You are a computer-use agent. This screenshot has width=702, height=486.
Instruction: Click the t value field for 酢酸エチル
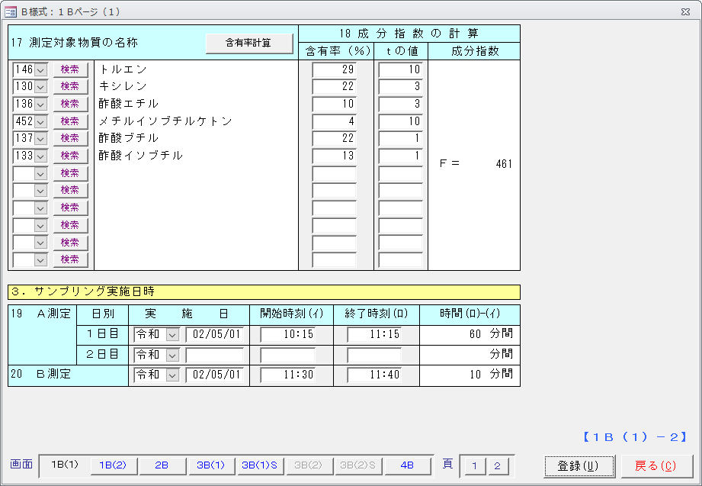tap(400, 104)
